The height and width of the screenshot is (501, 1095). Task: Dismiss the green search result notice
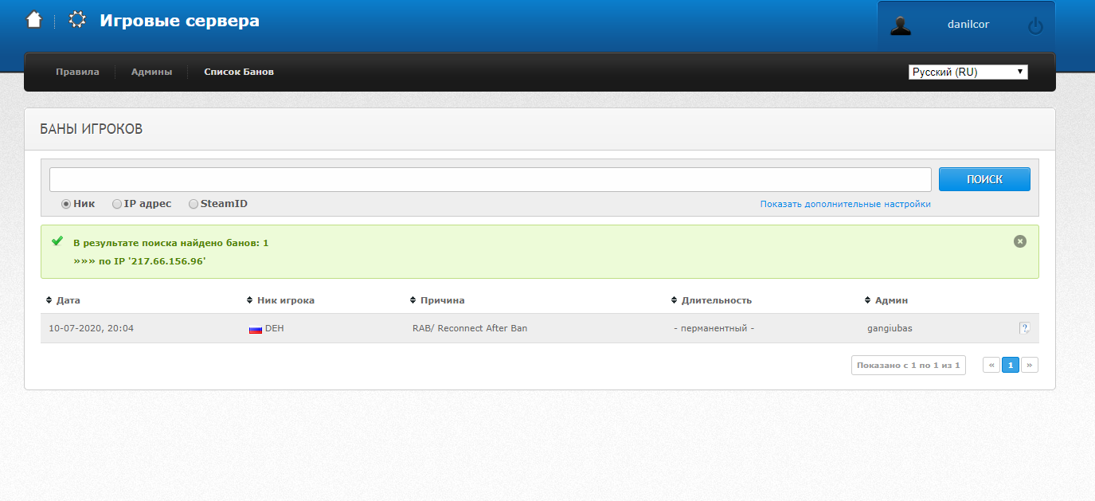[x=1020, y=241]
